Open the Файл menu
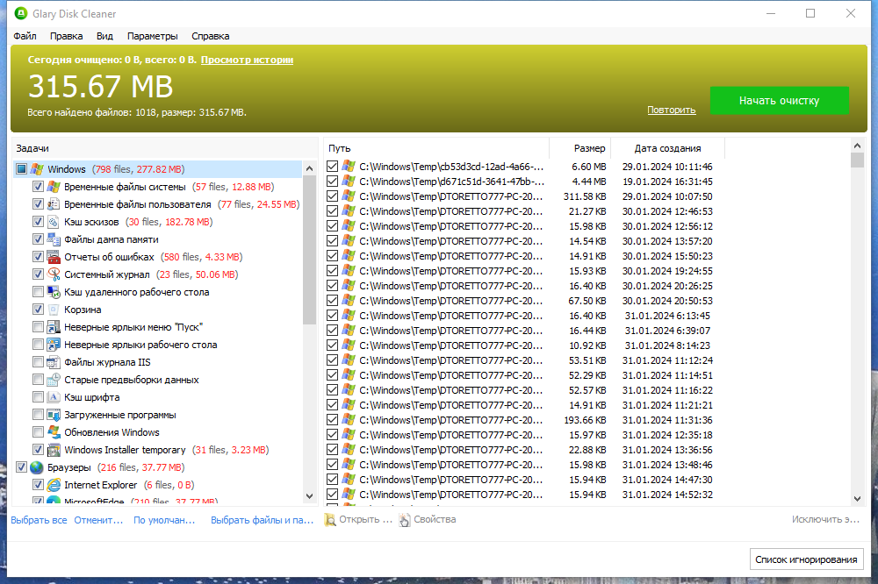This screenshot has width=878, height=584. (25, 36)
